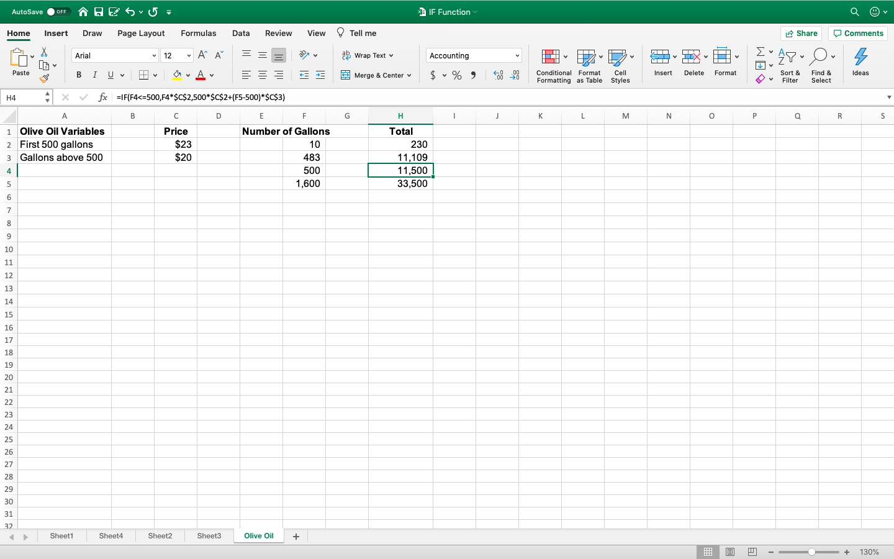Open the number format dropdown showing Accounting
Image resolution: width=894 pixels, height=559 pixels.
coord(473,55)
